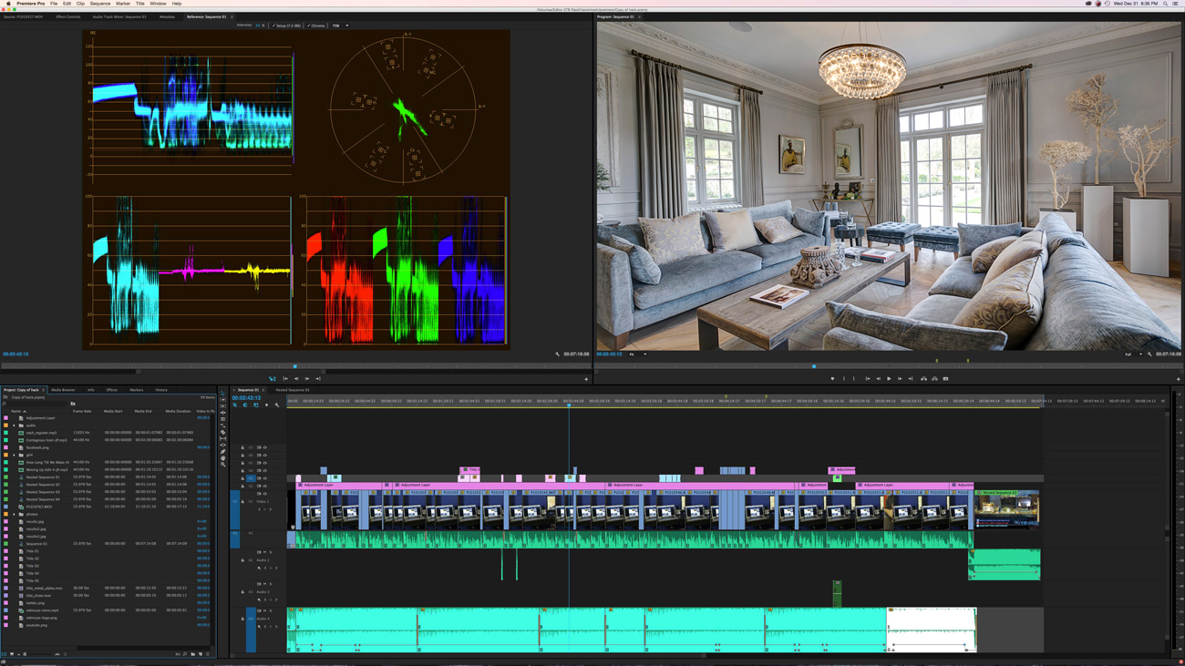
Task: Export a frame from the Program monitor
Action: coord(945,378)
